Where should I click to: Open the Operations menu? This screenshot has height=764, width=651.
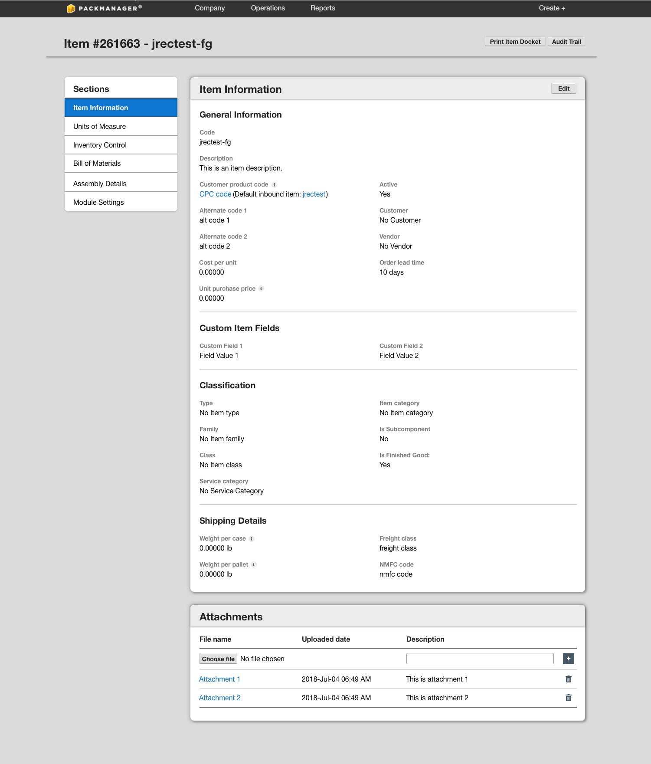(268, 8)
